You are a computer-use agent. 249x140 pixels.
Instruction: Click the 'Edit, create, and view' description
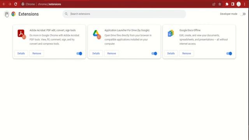pos(203,40)
